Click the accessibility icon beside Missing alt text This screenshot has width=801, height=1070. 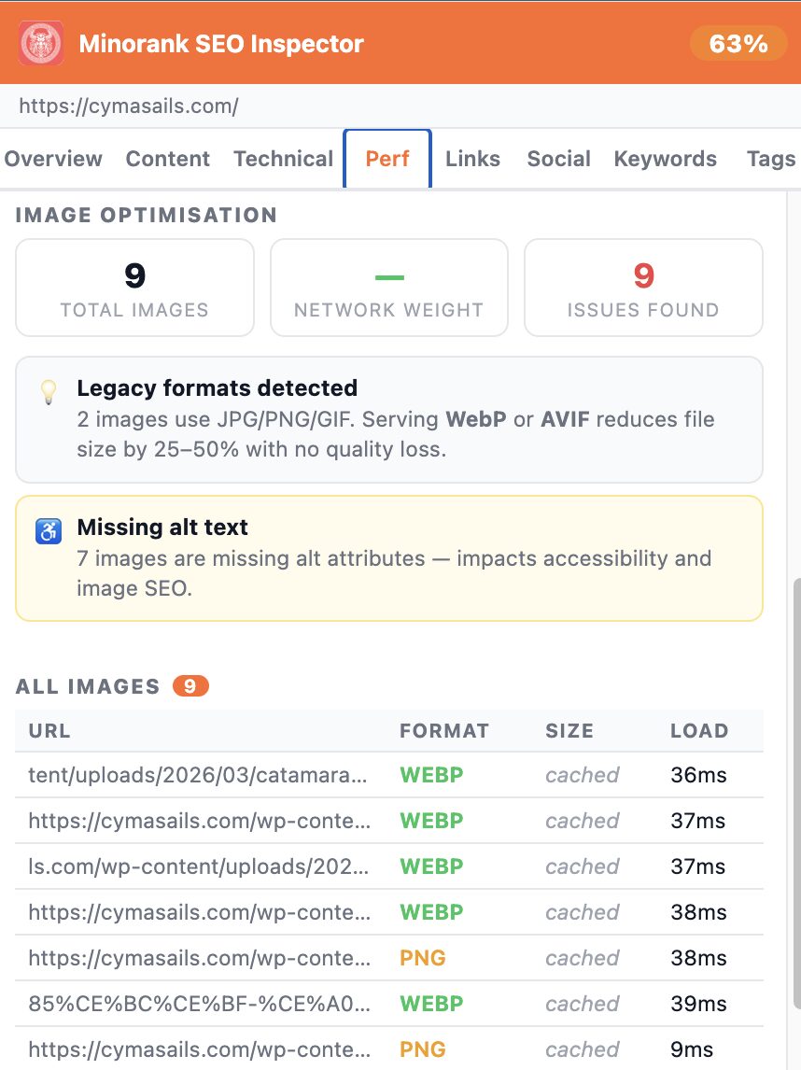[49, 531]
